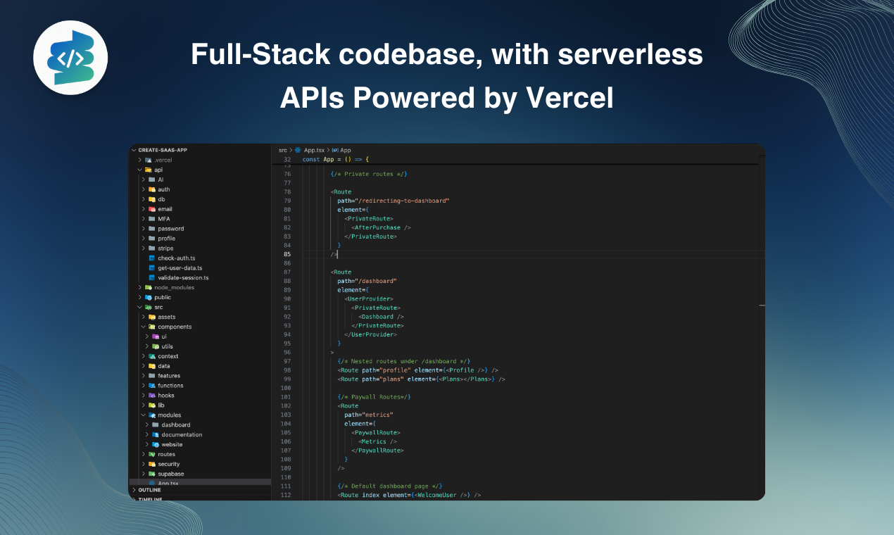The image size is (894, 535).
Task: Click line number 85 in the gutter
Action: click(x=287, y=254)
